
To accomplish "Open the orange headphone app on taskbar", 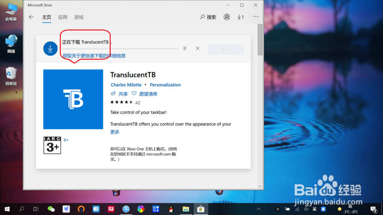I will click(81, 209).
